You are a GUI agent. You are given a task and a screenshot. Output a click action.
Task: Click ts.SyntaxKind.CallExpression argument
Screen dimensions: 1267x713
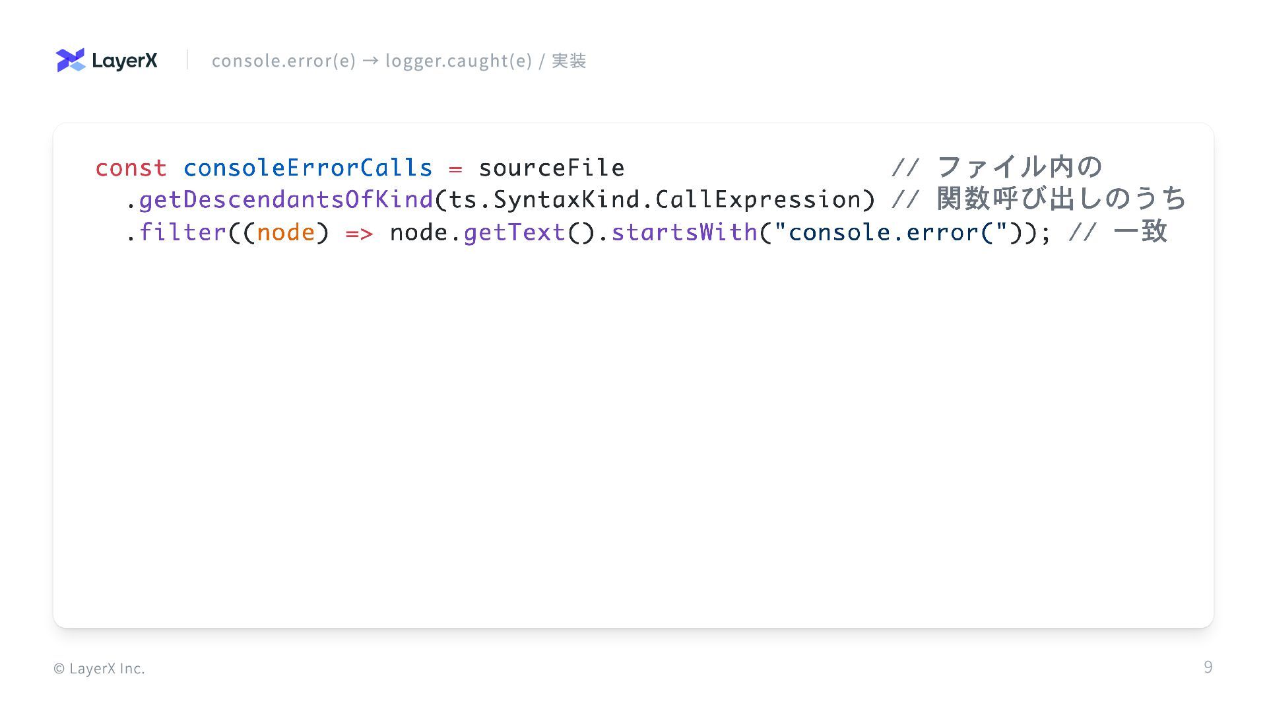655,199
